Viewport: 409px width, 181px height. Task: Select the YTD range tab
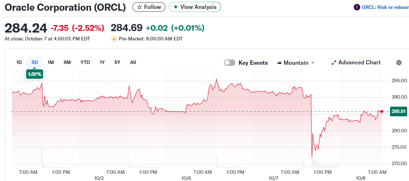[x=85, y=62]
